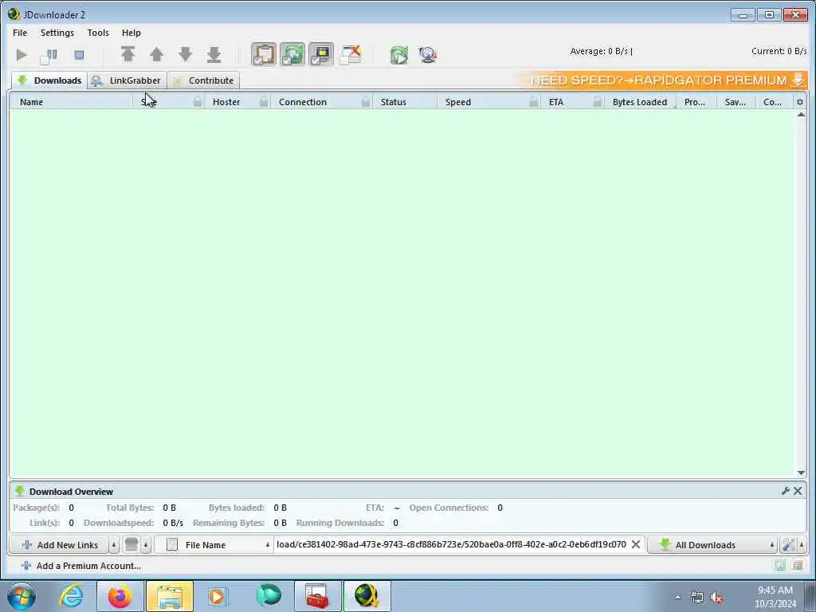Open Download Overview settings wrench icon

tap(785, 491)
